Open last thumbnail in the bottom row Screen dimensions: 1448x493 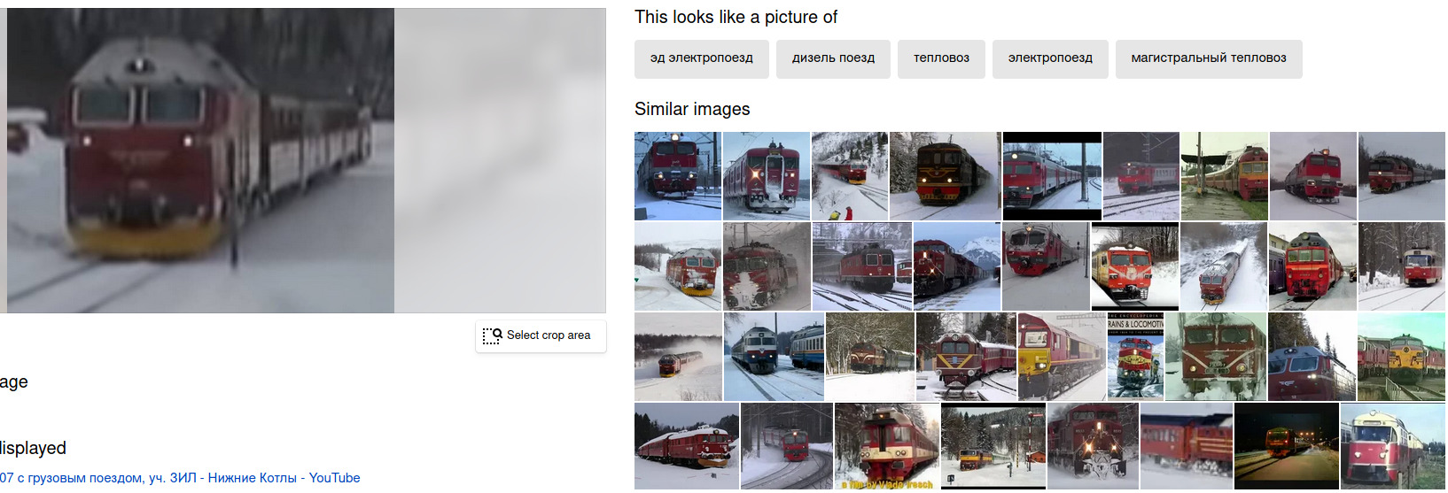point(1393,446)
